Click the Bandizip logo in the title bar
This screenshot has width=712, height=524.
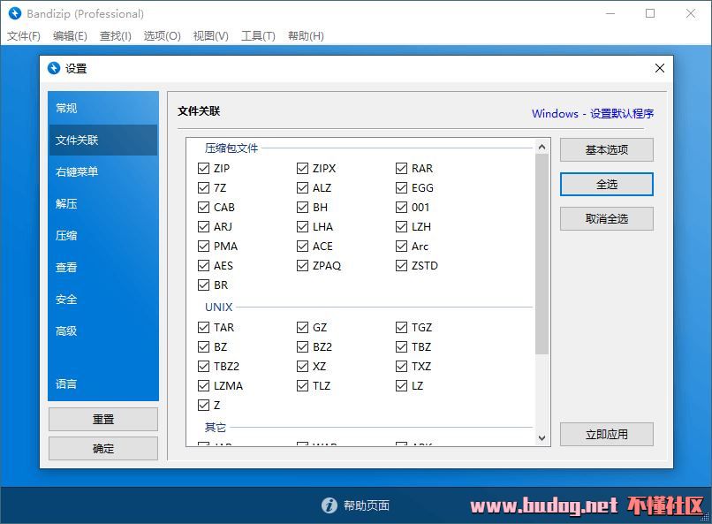[15, 13]
